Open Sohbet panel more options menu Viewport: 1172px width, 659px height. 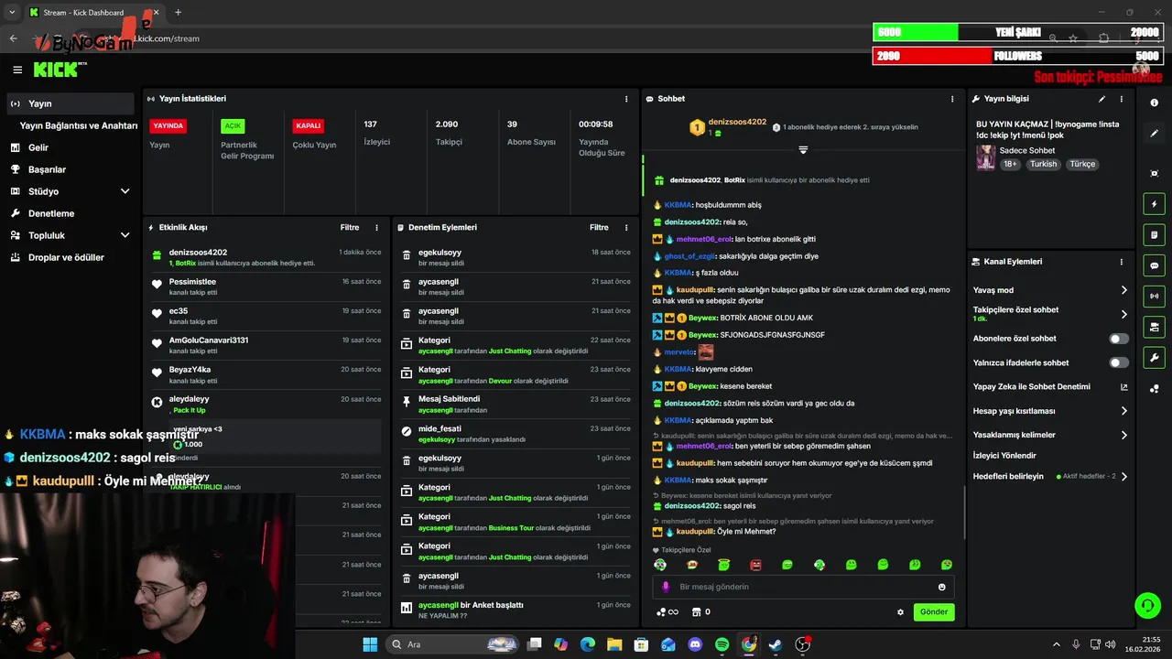click(x=953, y=99)
